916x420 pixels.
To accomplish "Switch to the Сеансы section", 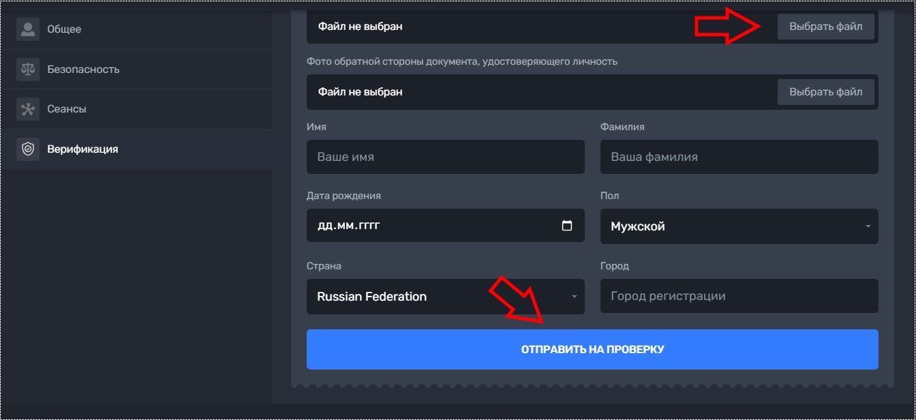I will point(67,109).
